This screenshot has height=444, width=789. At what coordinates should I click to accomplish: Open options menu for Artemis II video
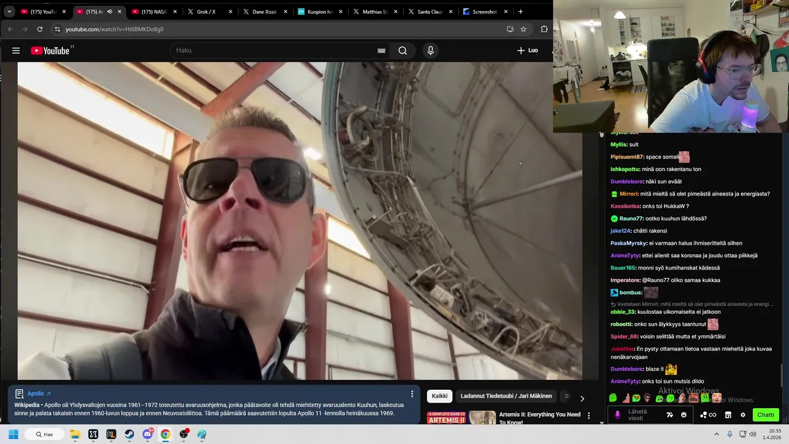pyautogui.click(x=589, y=416)
